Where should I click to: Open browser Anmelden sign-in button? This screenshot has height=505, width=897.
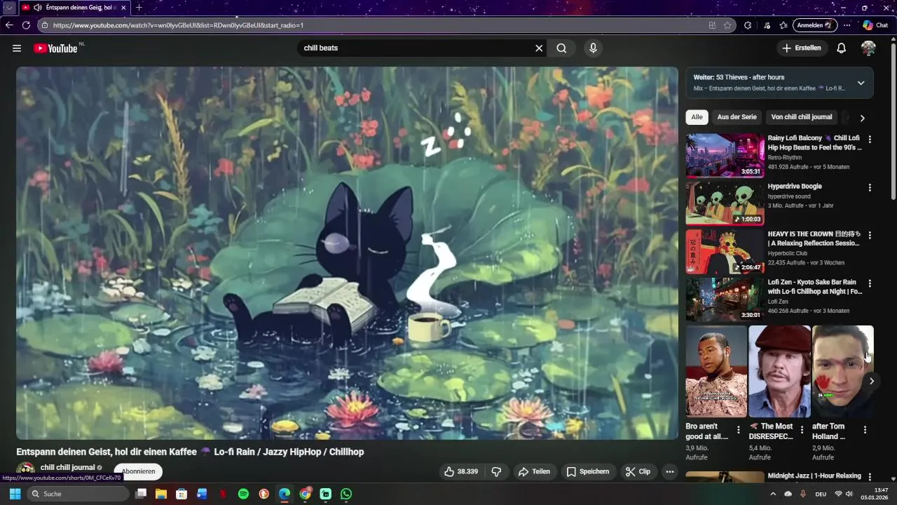815,25
